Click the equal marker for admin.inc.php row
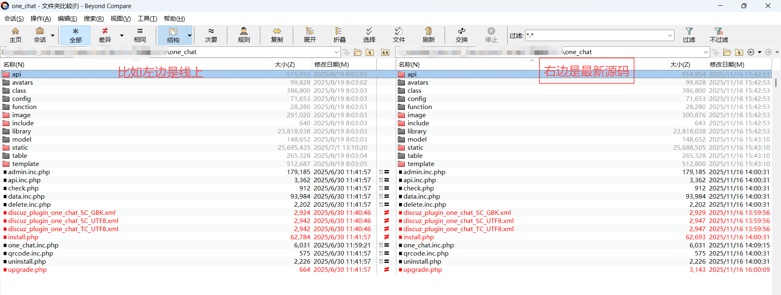781x295 pixels. click(x=386, y=172)
